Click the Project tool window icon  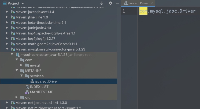(x=4, y=3)
